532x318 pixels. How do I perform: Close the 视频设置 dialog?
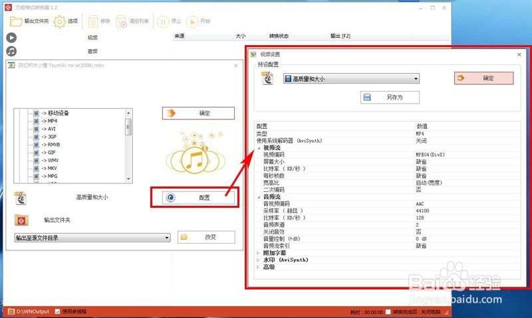pos(519,54)
